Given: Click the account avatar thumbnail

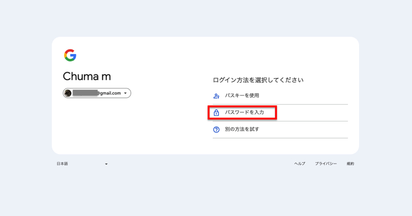Looking at the screenshot, I should [68, 93].
